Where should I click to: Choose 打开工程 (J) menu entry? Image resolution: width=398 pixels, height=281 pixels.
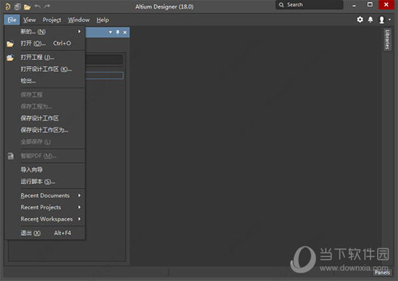point(45,57)
